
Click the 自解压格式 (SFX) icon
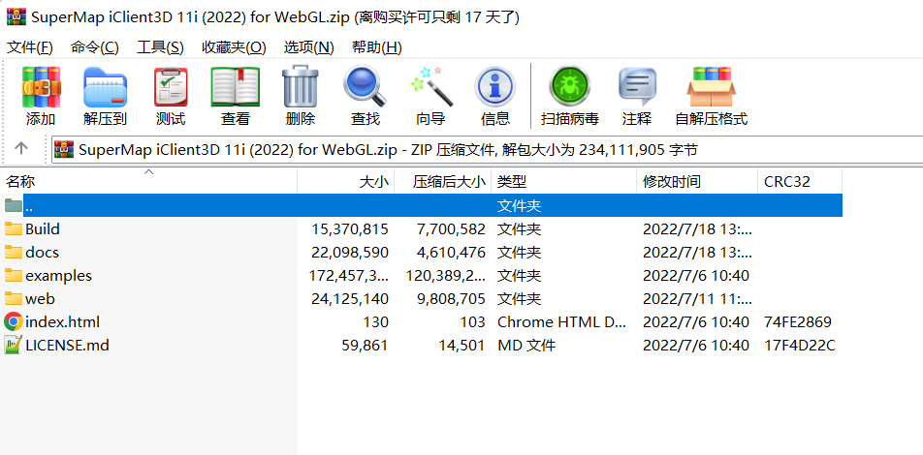click(711, 86)
